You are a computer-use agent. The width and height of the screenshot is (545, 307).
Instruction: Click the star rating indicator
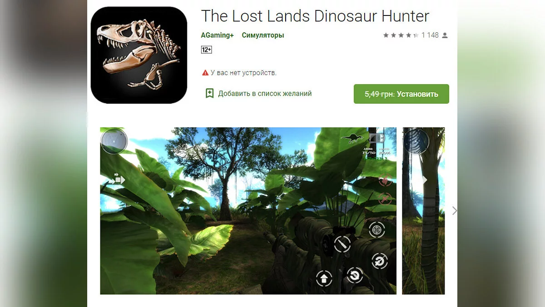tap(401, 35)
